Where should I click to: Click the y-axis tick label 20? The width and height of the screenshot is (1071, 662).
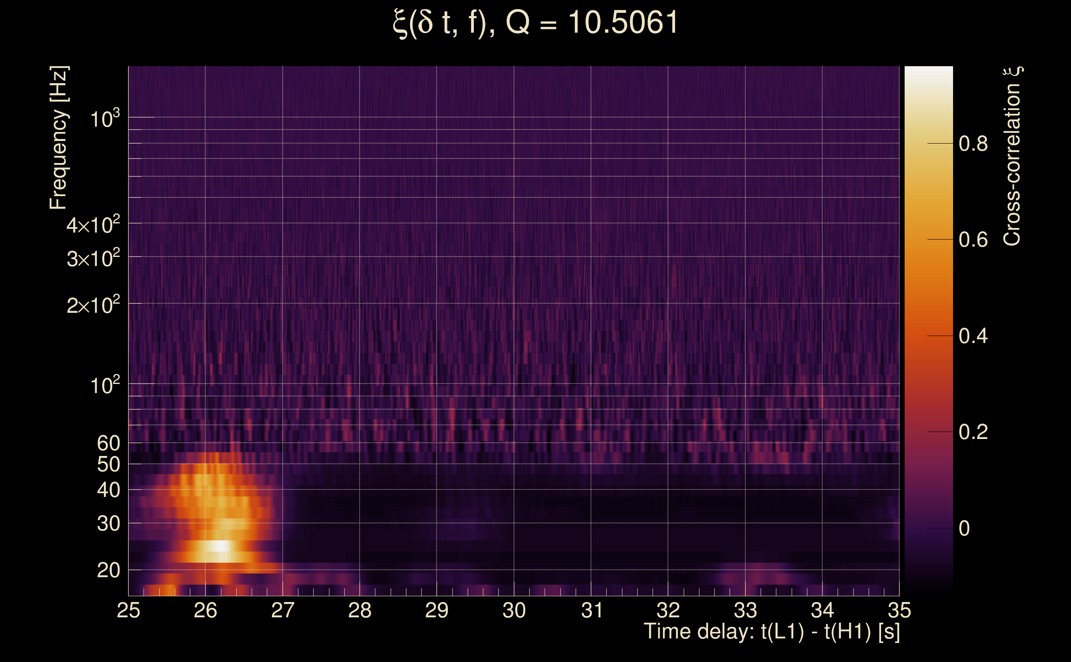point(108,571)
